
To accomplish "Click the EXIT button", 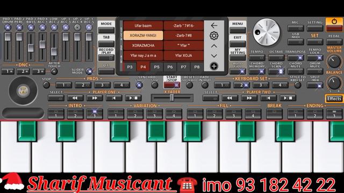I will (x=238, y=44).
